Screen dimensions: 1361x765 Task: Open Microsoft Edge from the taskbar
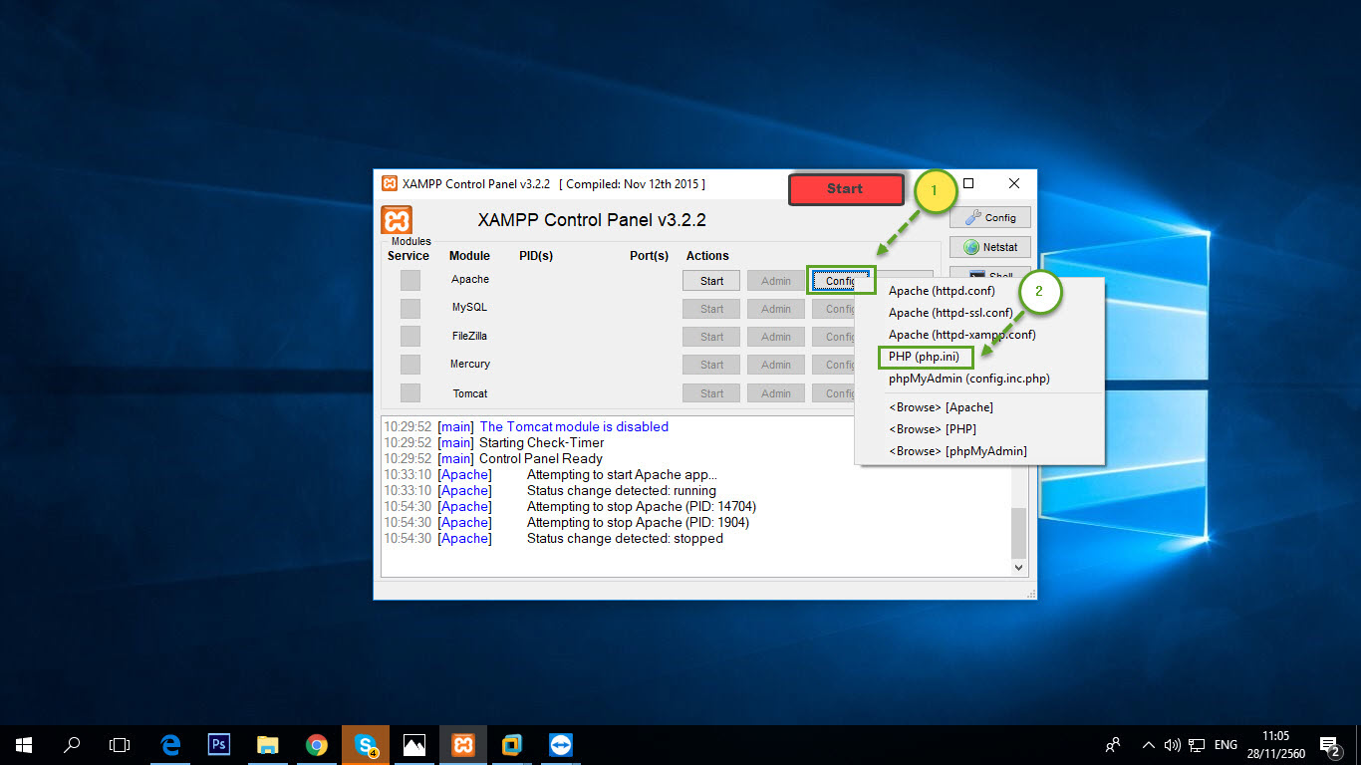tap(170, 744)
